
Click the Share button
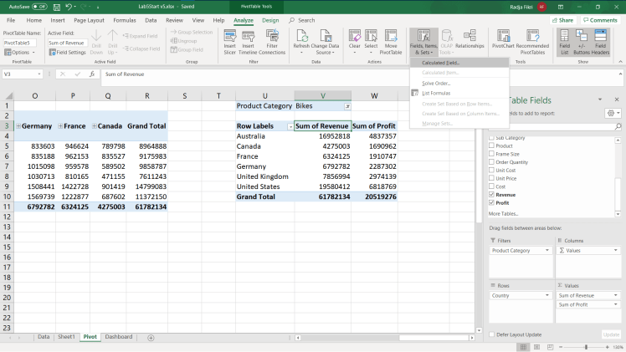pyautogui.click(x=563, y=19)
